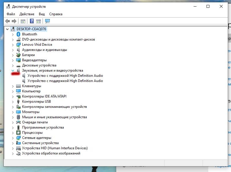
Task: Expand the Видеоадаптеры category arrow
Action: (13, 60)
